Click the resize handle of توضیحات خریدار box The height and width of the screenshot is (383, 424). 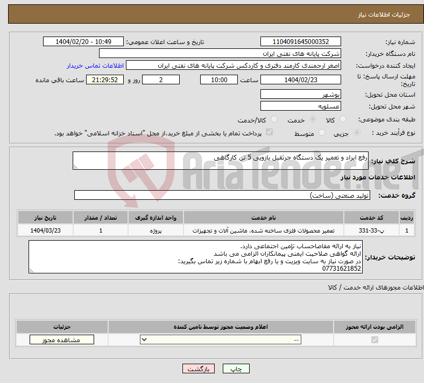click(x=31, y=270)
